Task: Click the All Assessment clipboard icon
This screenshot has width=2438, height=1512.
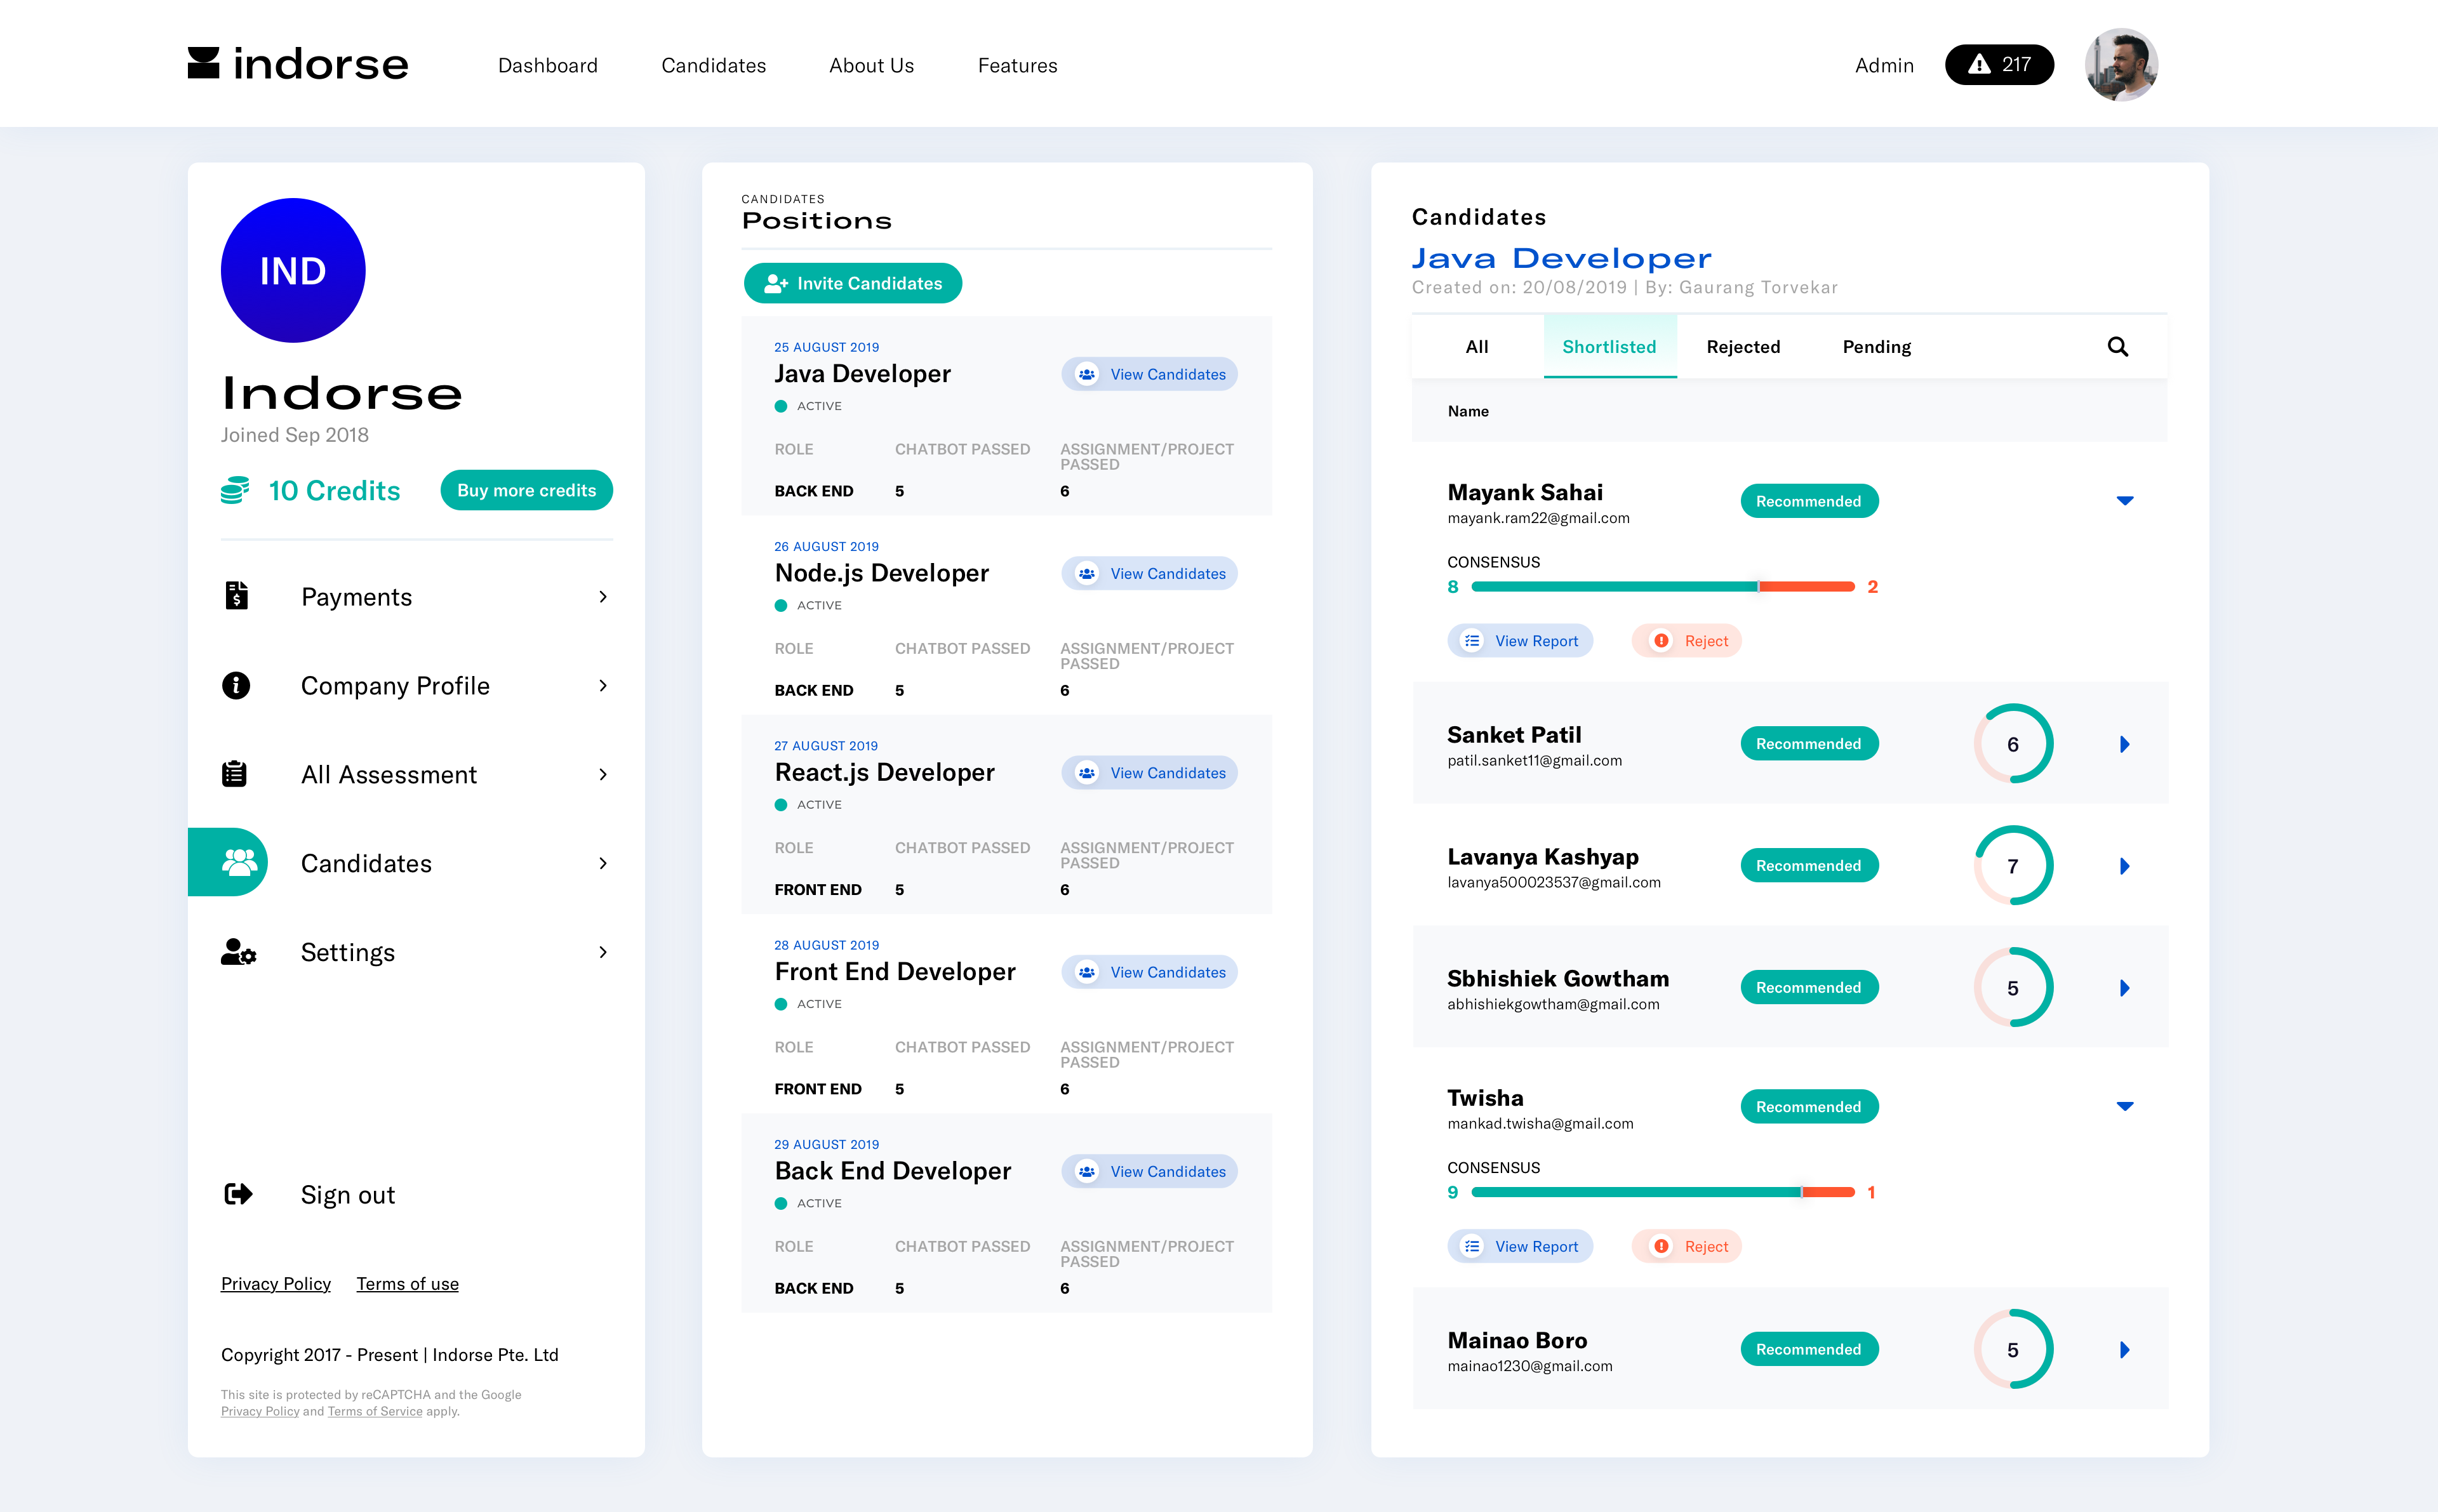Action: pyautogui.click(x=235, y=774)
